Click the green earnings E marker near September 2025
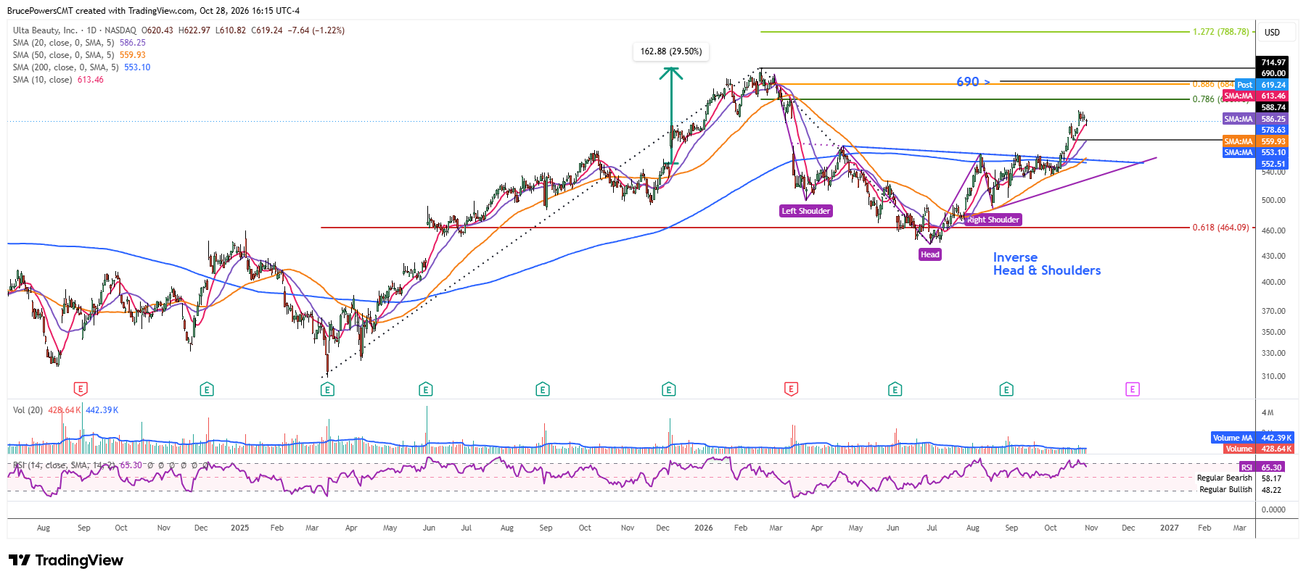 pos(543,390)
